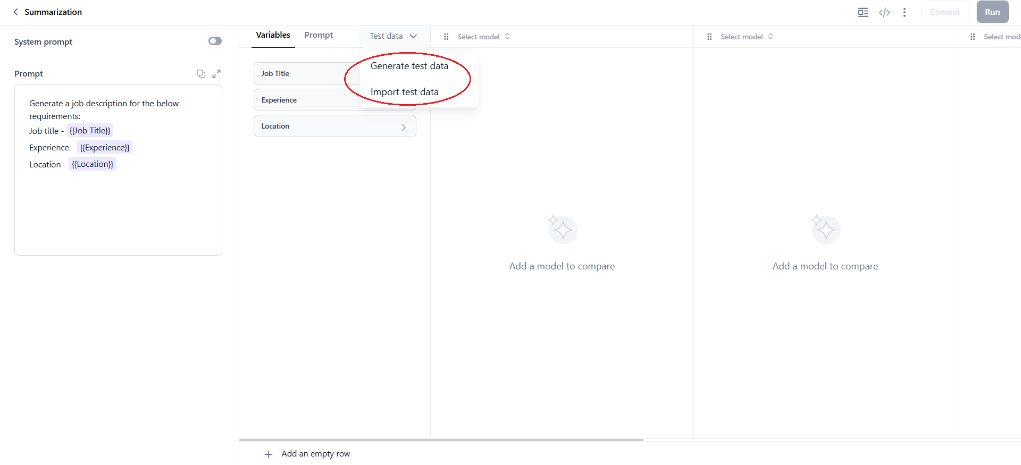This screenshot has width=1021, height=465.
Task: Open second Select model dropdown
Action: [x=747, y=37]
